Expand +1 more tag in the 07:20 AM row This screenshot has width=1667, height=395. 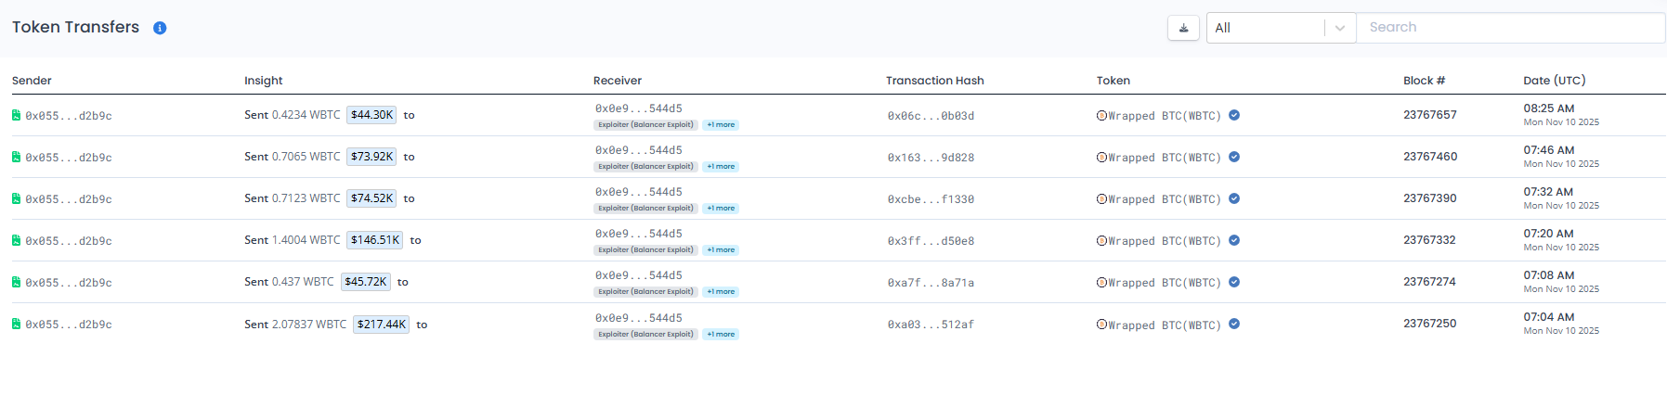coord(721,250)
